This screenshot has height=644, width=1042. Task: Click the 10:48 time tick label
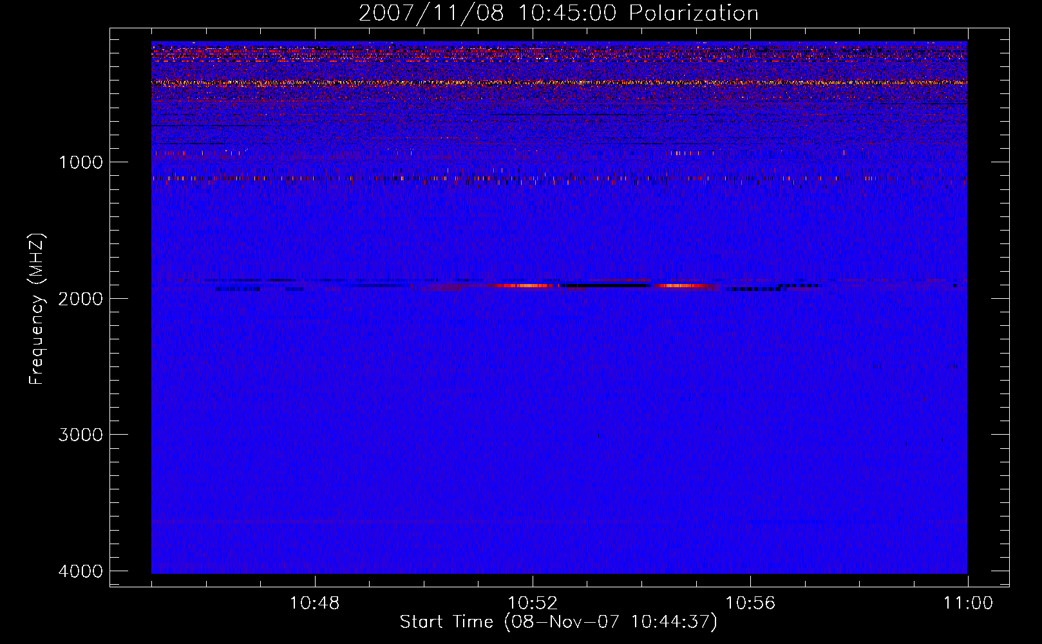coord(314,603)
